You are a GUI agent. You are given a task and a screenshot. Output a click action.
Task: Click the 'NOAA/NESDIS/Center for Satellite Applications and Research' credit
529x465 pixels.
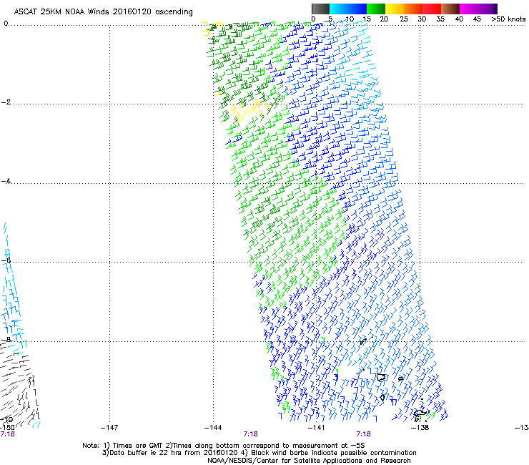(x=309, y=460)
